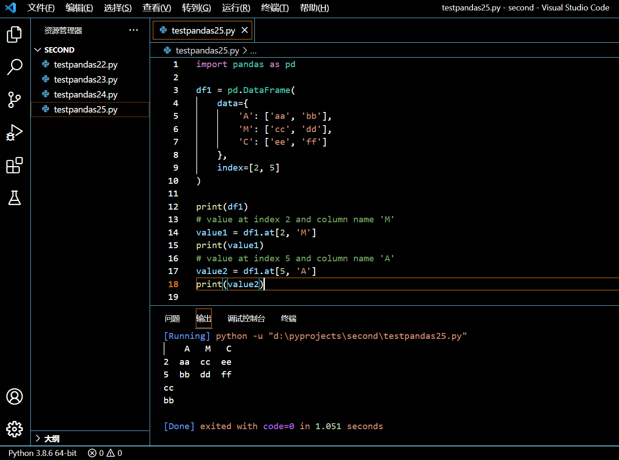Click 'import pandas as pd' code line
619x460 pixels.
[x=246, y=64]
